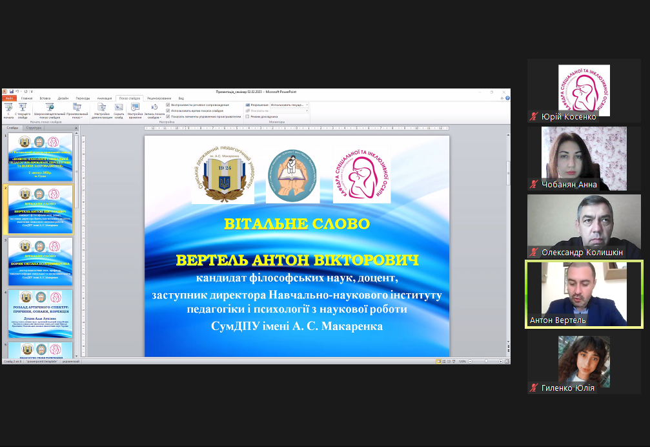Start slideshow from beginning icon
This screenshot has width=650, height=447.
tap(8, 109)
